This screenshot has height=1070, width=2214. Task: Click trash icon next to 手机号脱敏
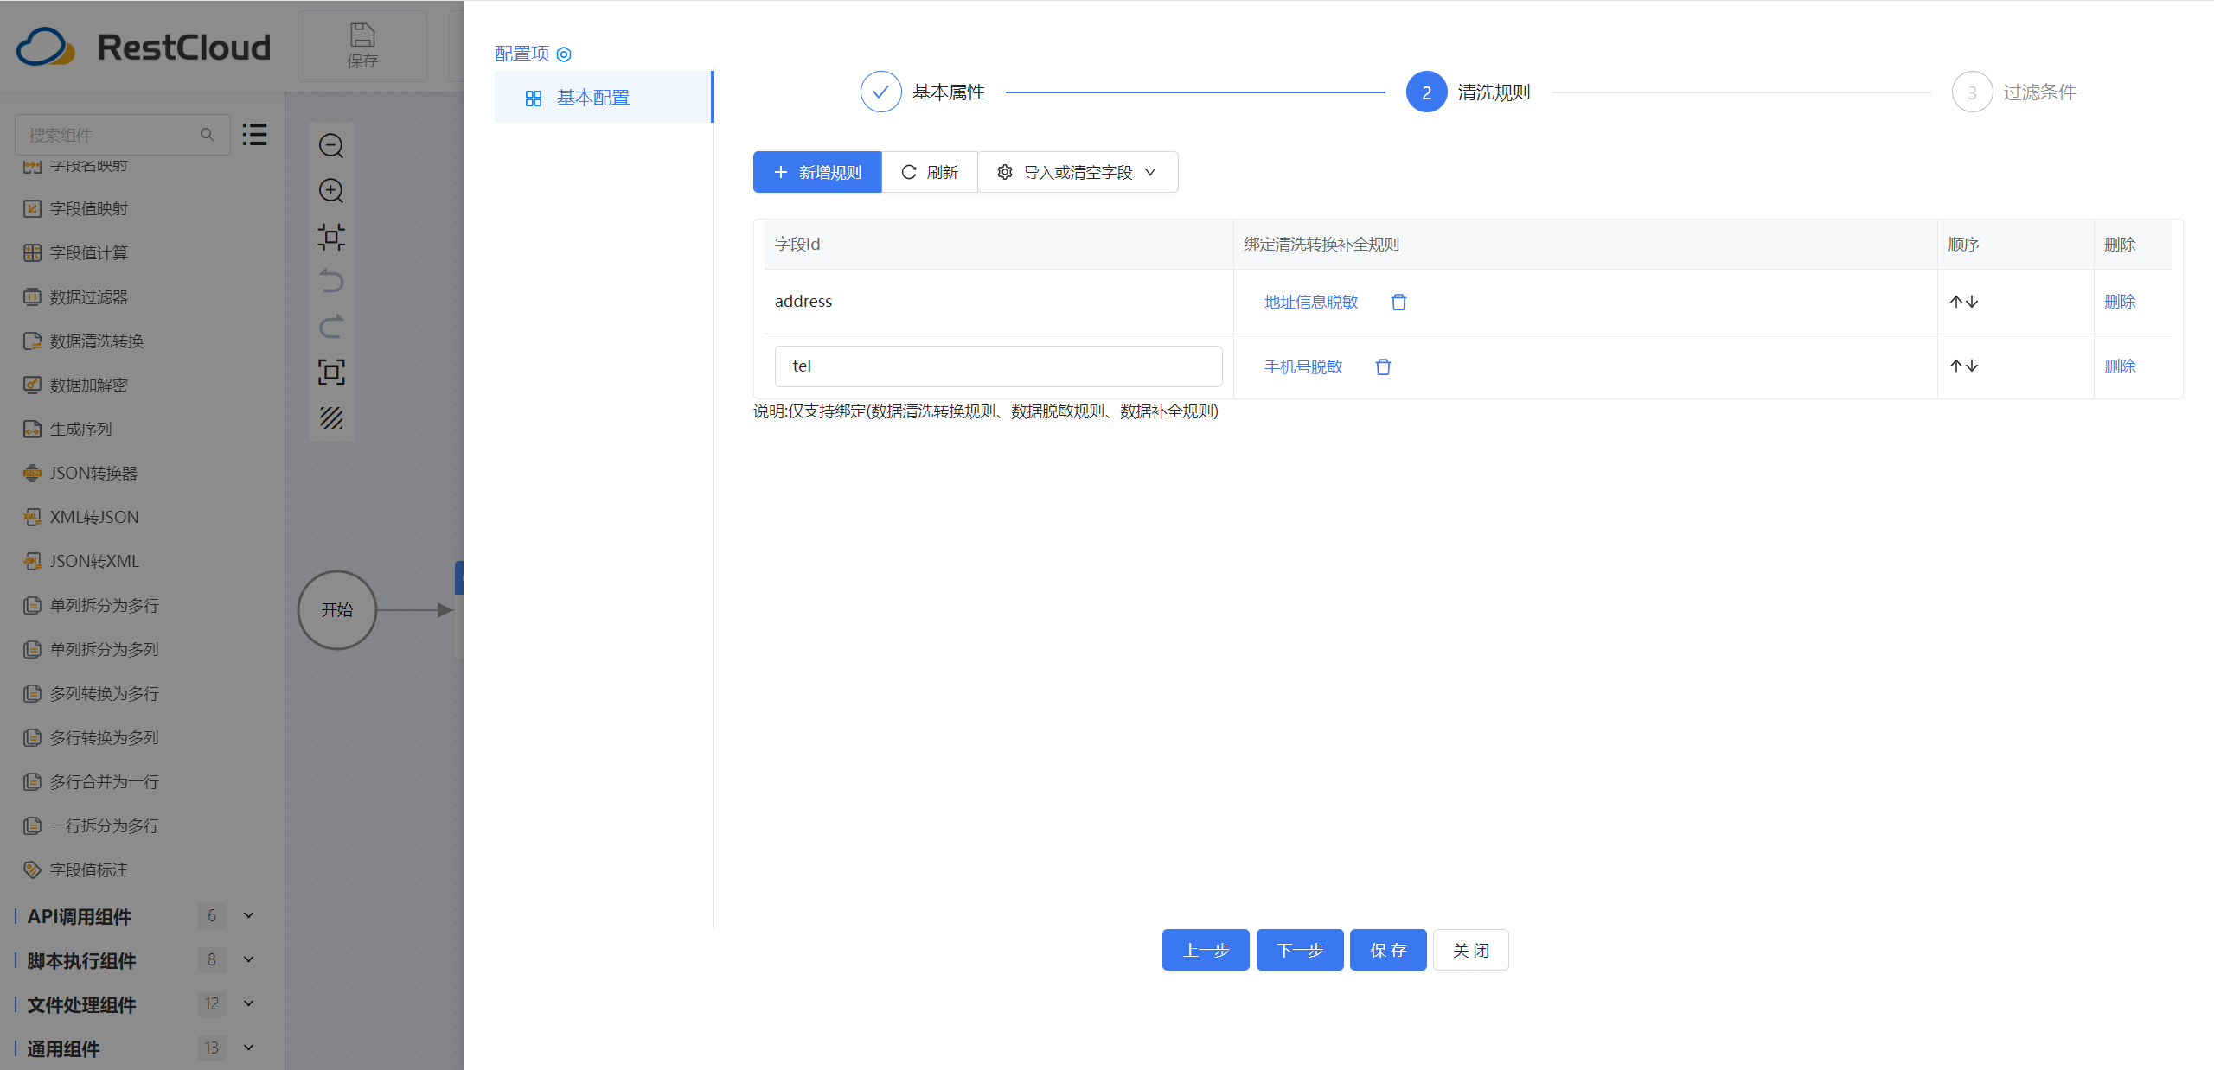click(1383, 366)
